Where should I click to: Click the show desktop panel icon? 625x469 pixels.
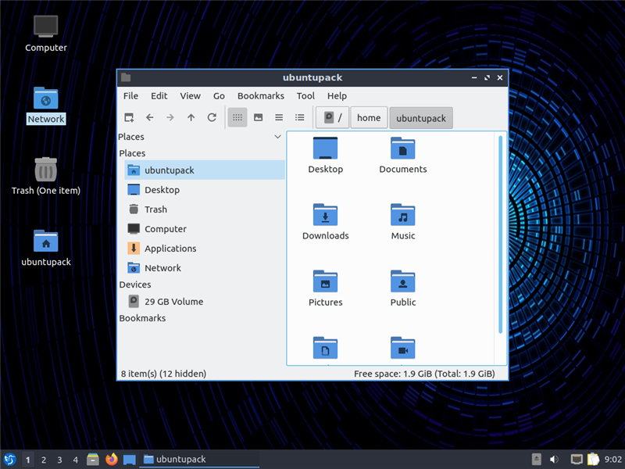(129, 460)
